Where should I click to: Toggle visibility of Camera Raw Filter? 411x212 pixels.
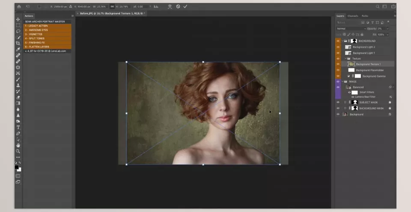point(352,97)
